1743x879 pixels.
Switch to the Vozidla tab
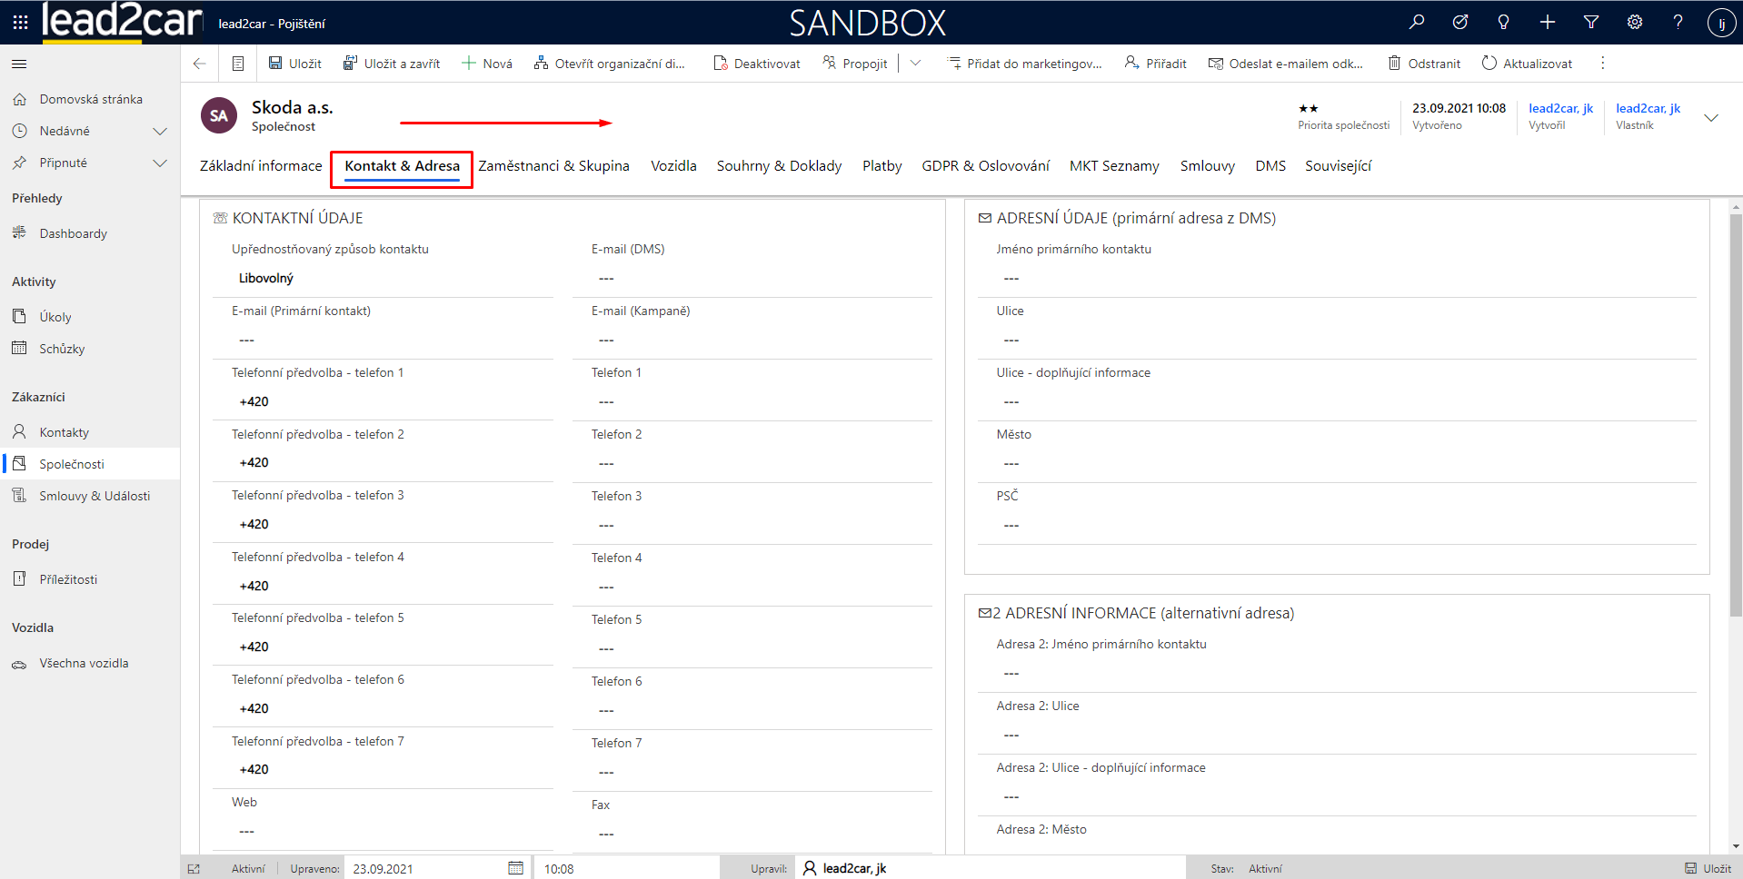pyautogui.click(x=673, y=165)
